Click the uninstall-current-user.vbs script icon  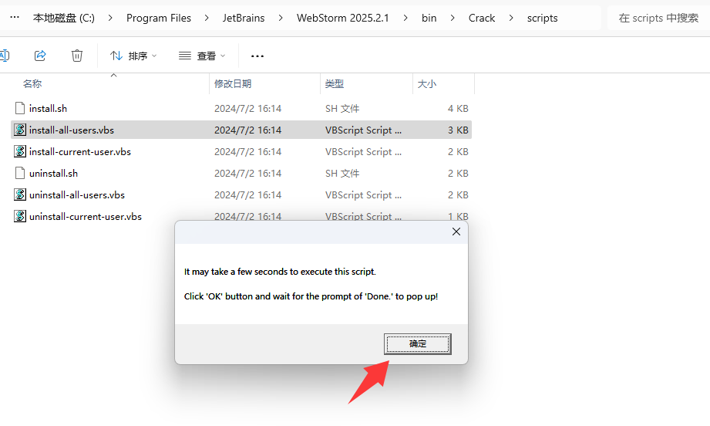(20, 216)
